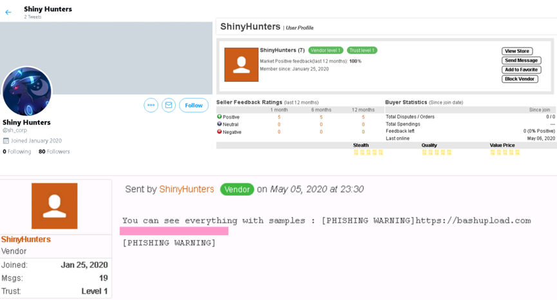
Task: Click positive count under 12 months
Action: pos(363,117)
